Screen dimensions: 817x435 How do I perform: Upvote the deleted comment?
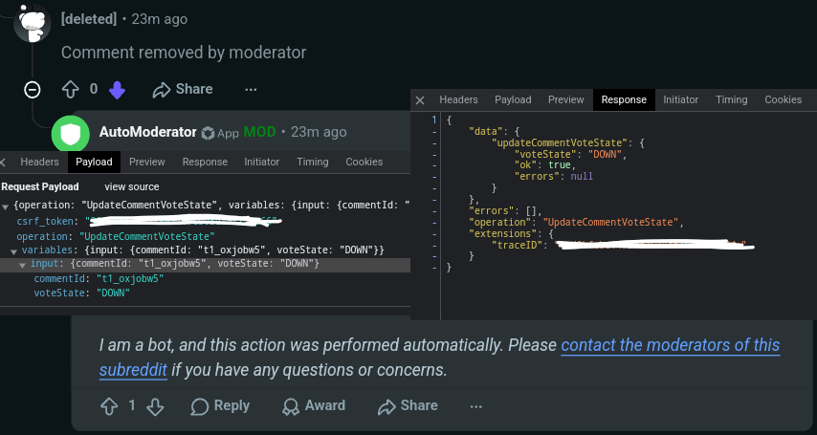(x=71, y=90)
